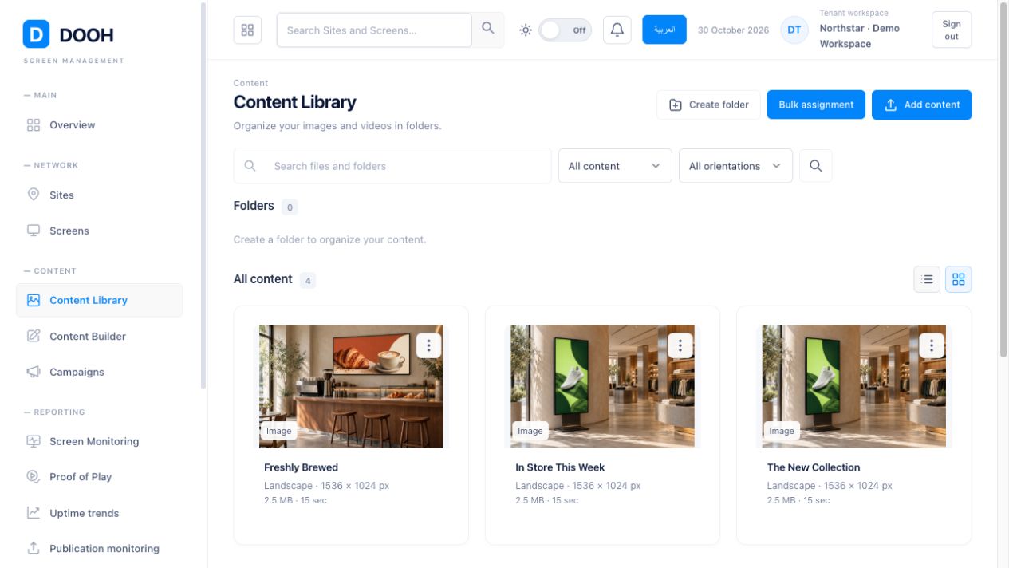Switch to list view layout
The height and width of the screenshot is (568, 1009).
pos(927,279)
